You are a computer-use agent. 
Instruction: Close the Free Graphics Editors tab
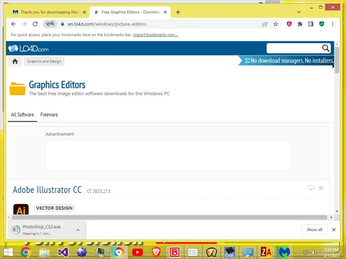pos(165,12)
